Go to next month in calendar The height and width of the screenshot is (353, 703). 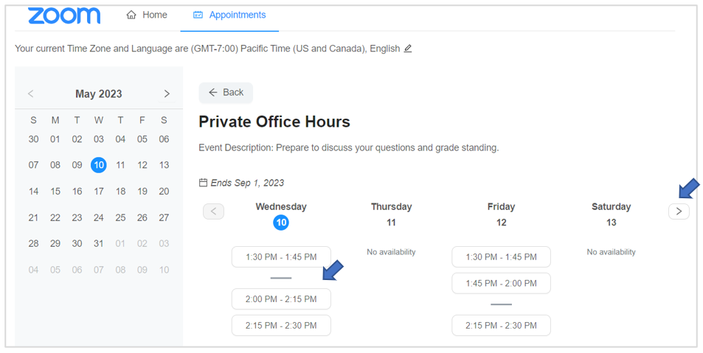point(167,94)
